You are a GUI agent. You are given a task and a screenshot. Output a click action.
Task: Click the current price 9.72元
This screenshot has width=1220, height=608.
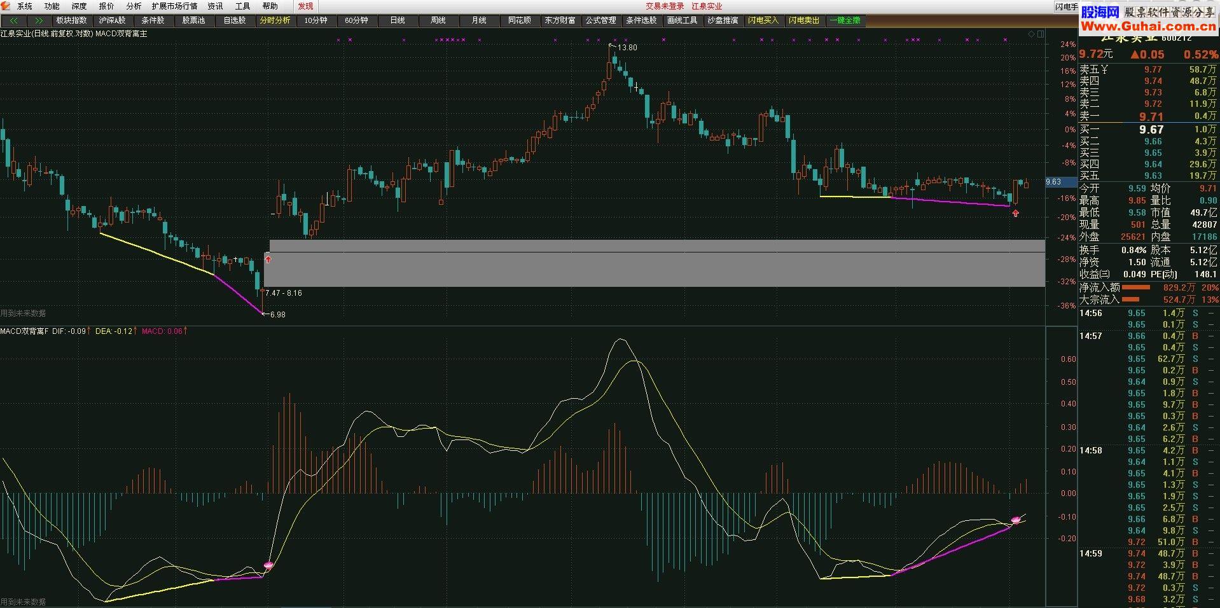(1096, 55)
